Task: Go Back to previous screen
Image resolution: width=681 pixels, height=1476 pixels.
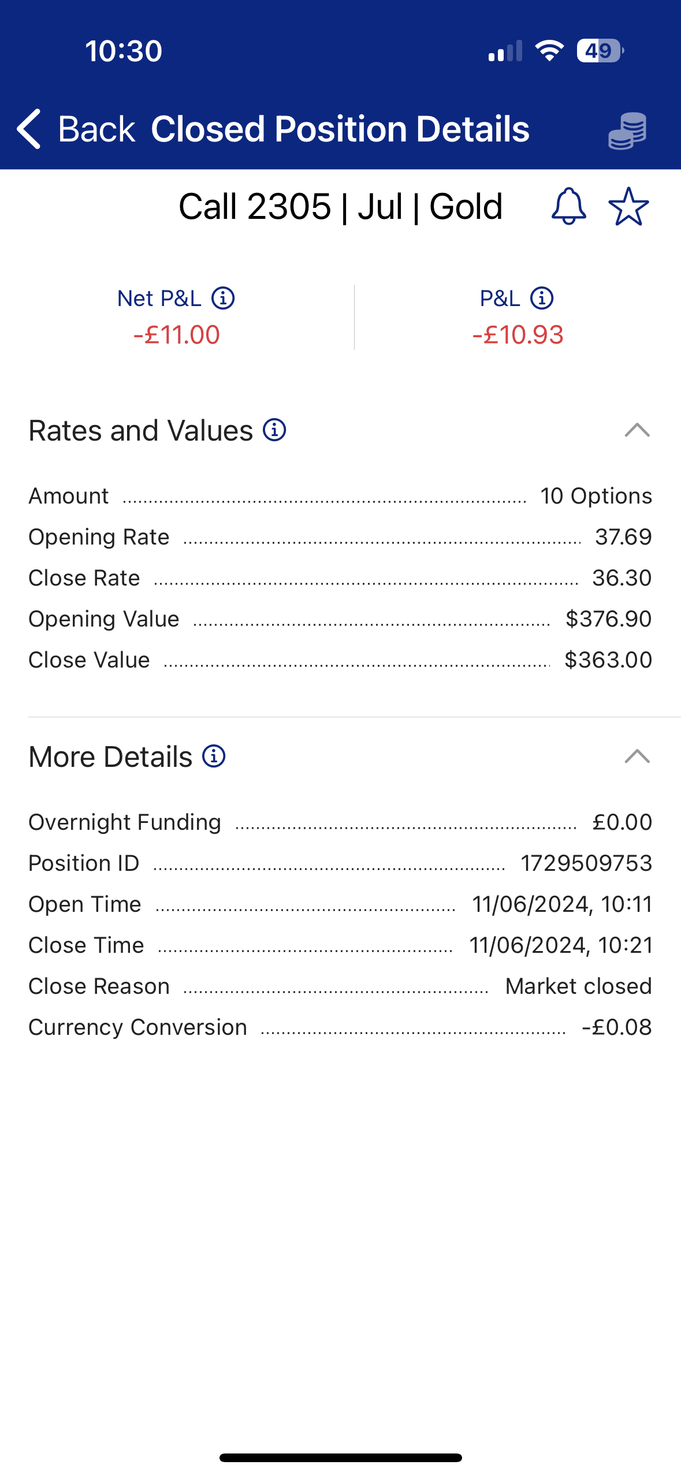Action: click(x=96, y=129)
